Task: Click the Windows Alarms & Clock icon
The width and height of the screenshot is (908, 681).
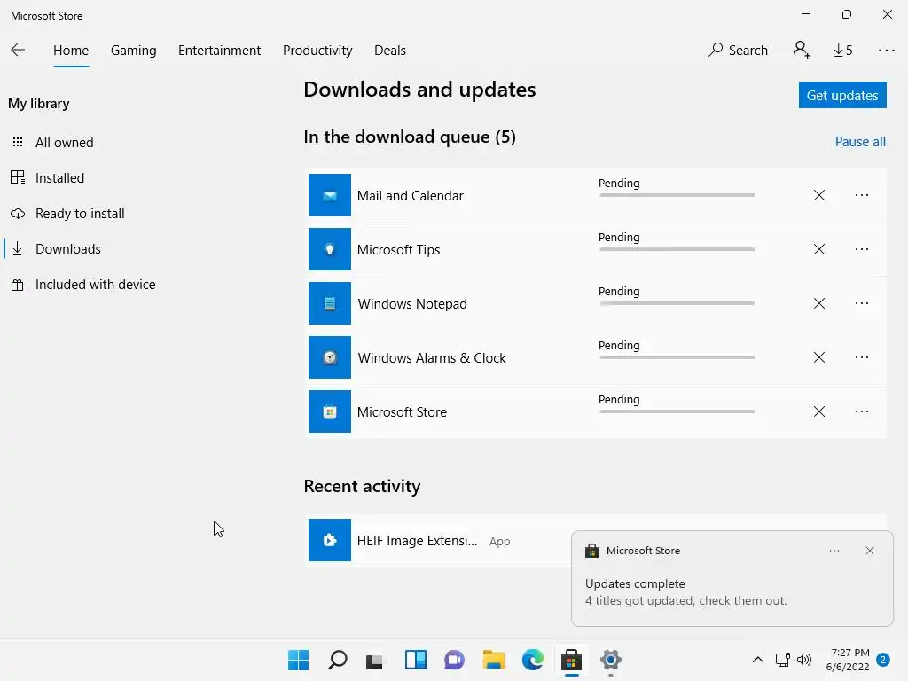Action: [330, 357]
